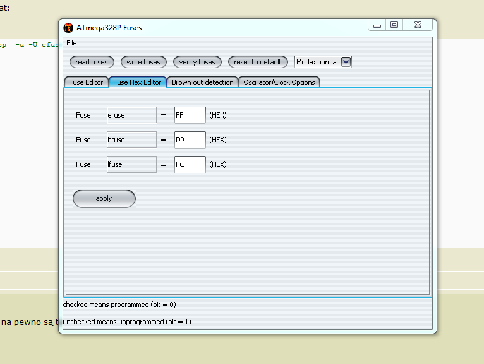Click the ATmega328P Fuses window title
The image size is (484, 364).
pyautogui.click(x=109, y=28)
